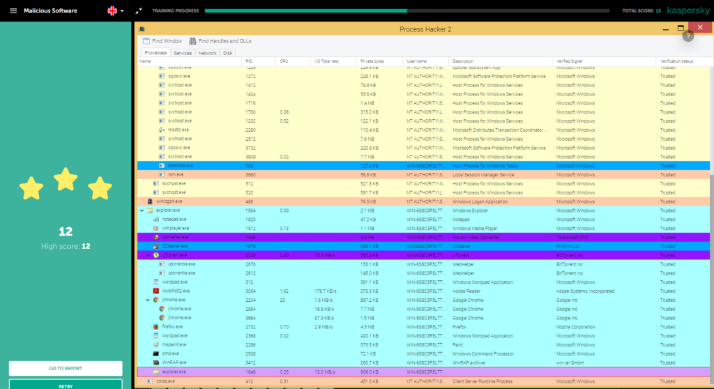Screen dimensions: 714x389
Task: Click the GO TO REPORT button
Action: [x=66, y=368]
